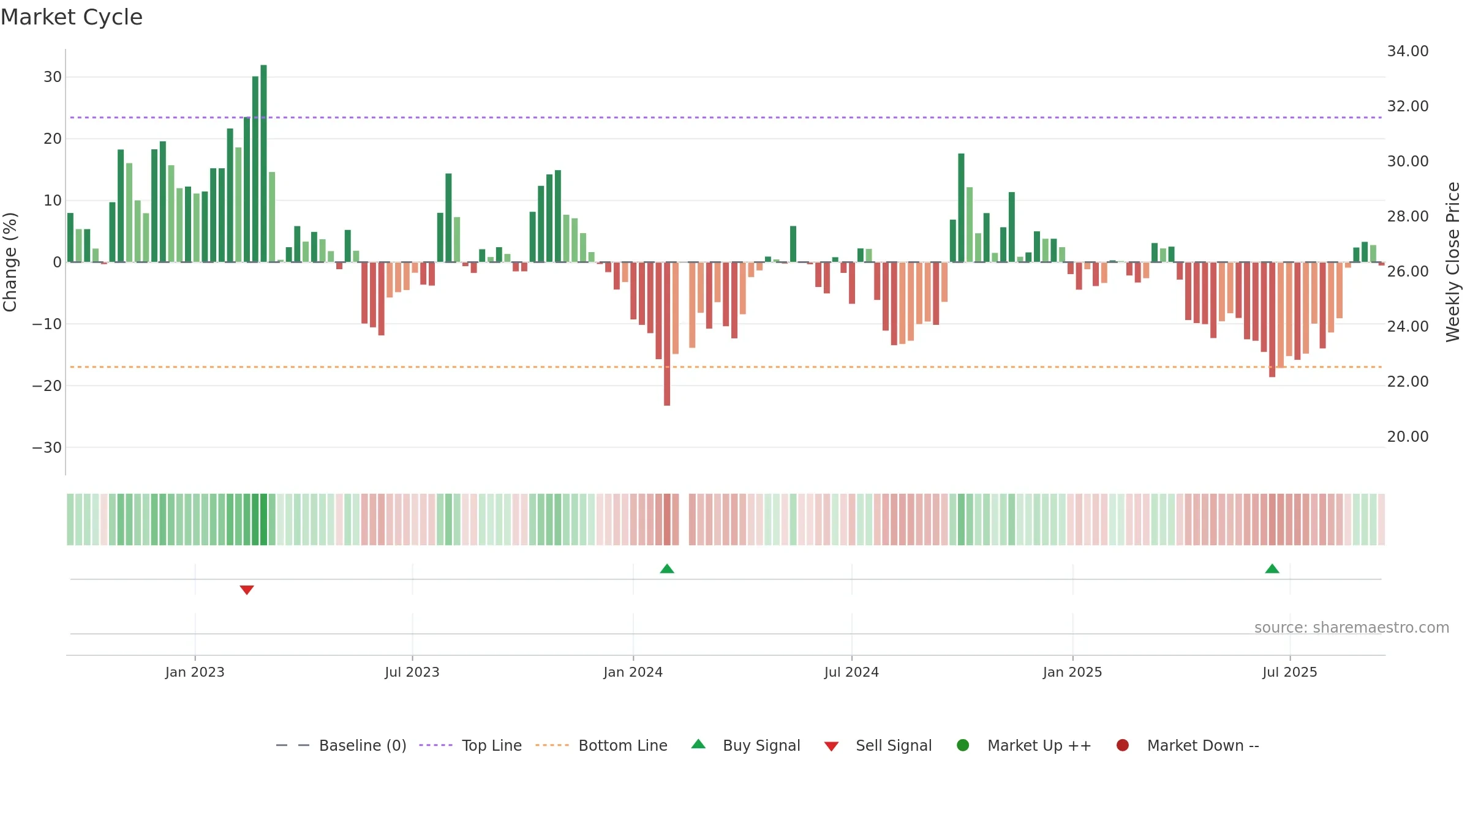1470x826 pixels.
Task: Click the Jul 2025 axis label
Action: (x=1290, y=672)
